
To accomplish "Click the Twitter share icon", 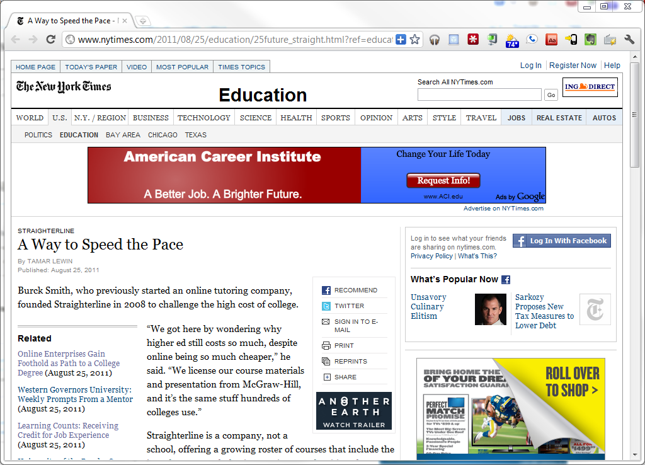I will pyautogui.click(x=326, y=306).
